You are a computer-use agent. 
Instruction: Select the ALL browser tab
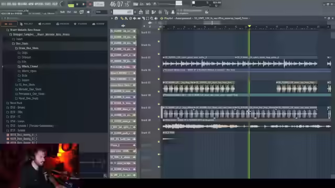pyautogui.click(x=8, y=24)
